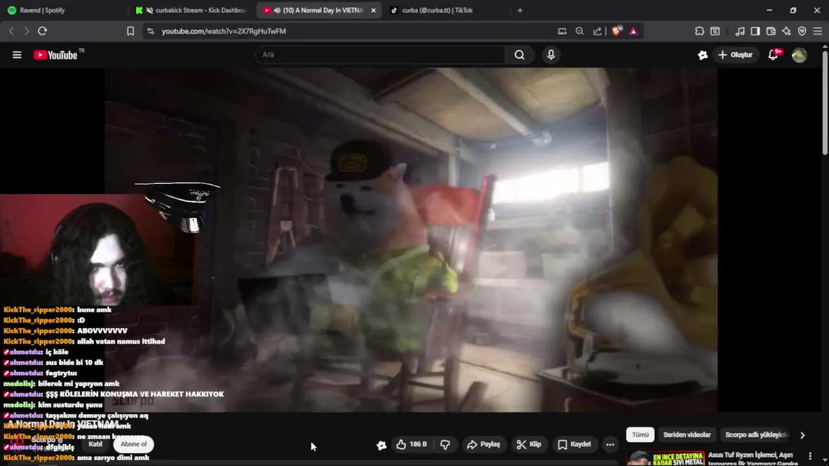The height and width of the screenshot is (466, 829).
Task: Open options for the Asus Tuf Ryzen video
Action: (810, 456)
